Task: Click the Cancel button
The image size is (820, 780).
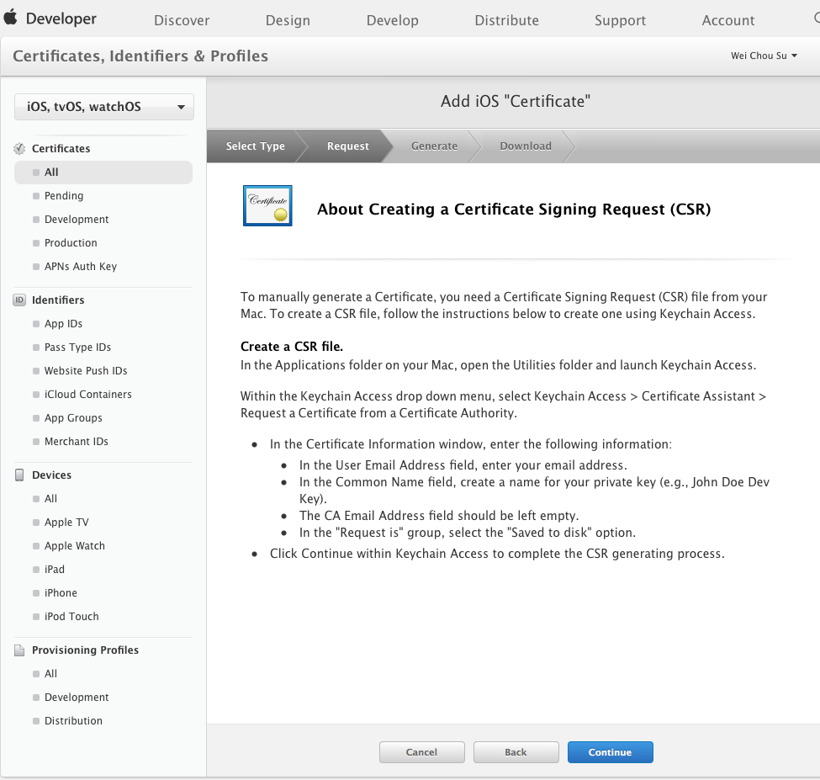Action: 422,752
